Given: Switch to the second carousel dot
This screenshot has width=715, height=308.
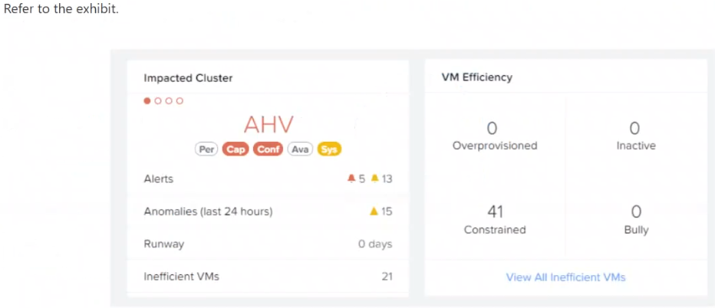Looking at the screenshot, I should point(158,100).
